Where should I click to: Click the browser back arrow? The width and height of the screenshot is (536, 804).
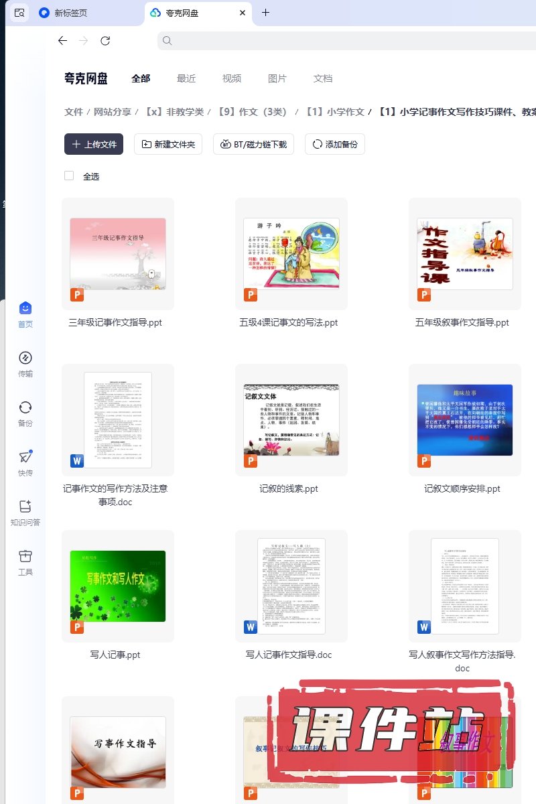pos(62,41)
